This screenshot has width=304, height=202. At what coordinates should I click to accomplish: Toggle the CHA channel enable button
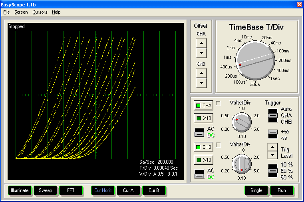coord(203,106)
